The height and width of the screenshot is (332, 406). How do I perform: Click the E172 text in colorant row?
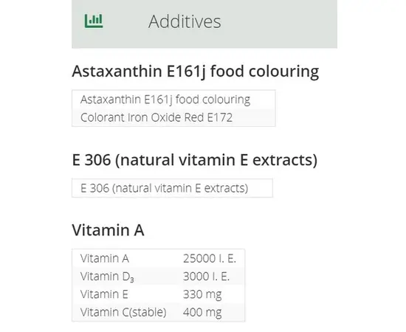pyautogui.click(x=220, y=117)
